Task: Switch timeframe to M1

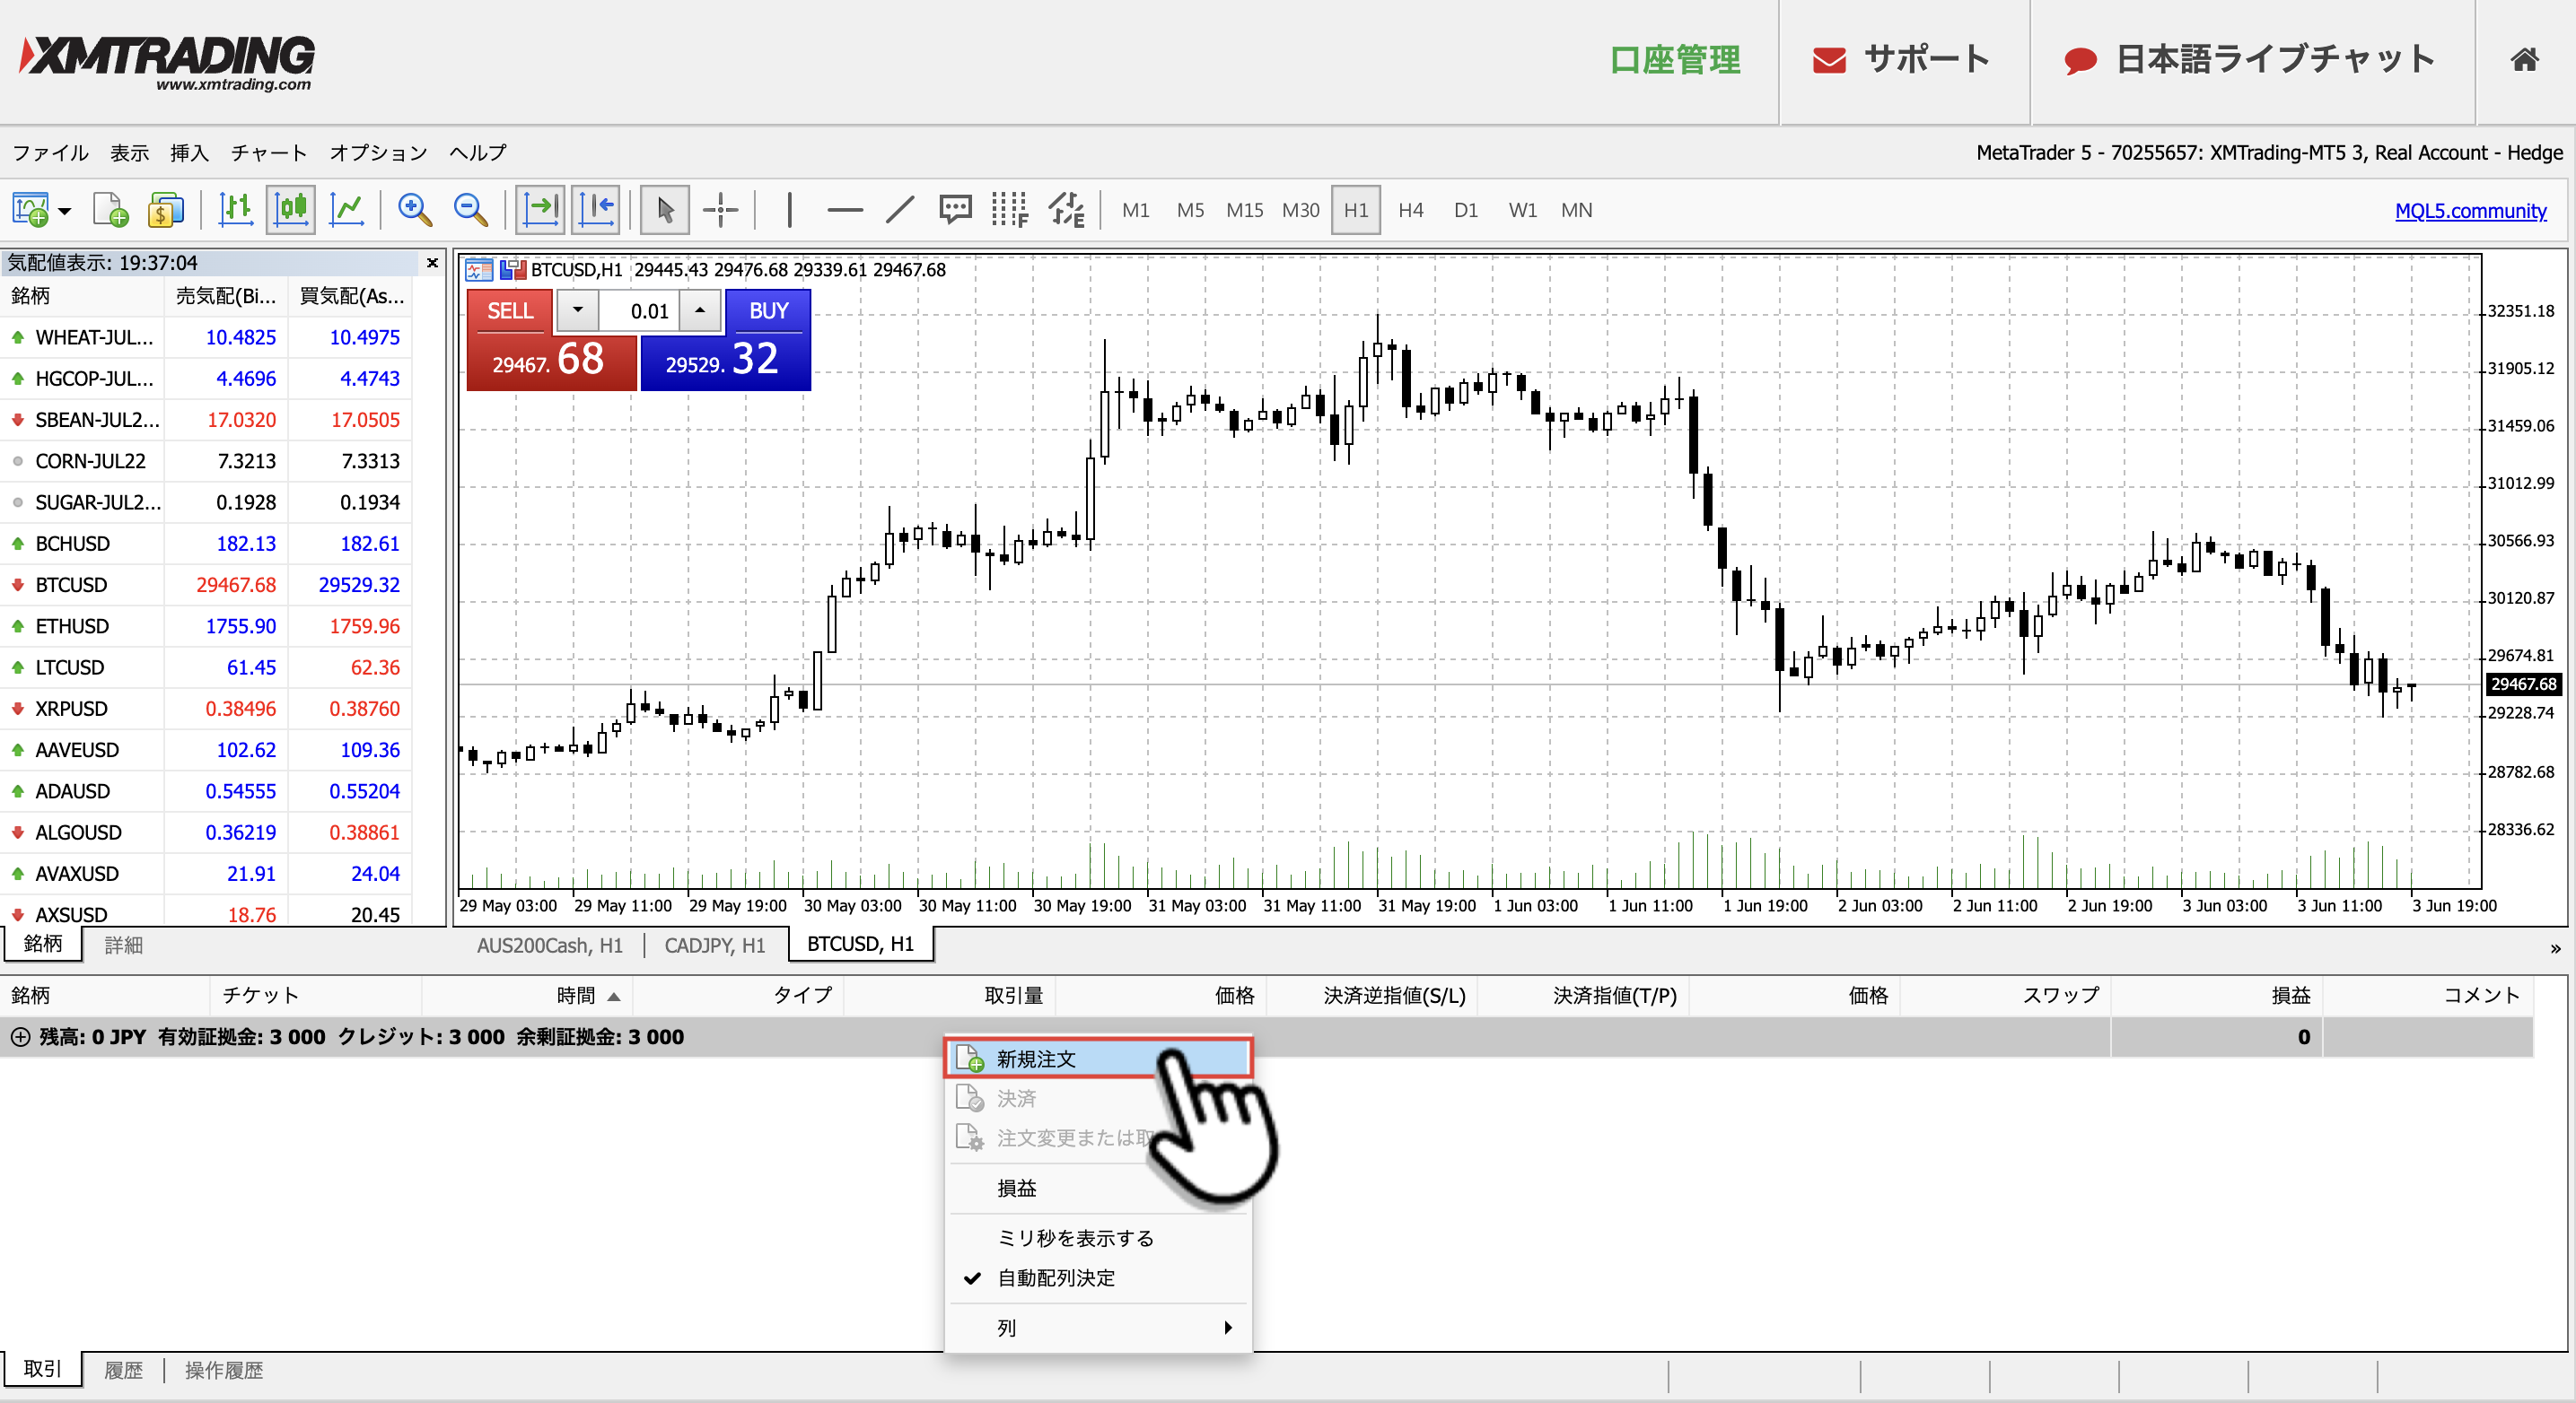Action: click(1136, 211)
